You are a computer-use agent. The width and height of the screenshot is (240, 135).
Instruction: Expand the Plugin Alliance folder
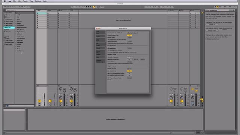click(16, 32)
